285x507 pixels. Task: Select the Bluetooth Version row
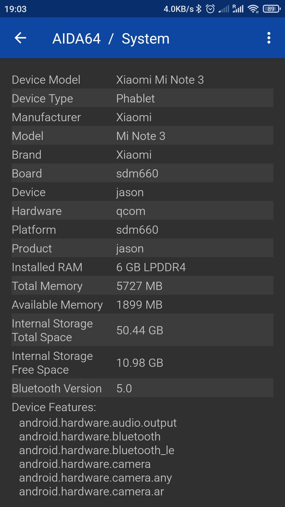[x=106, y=388]
